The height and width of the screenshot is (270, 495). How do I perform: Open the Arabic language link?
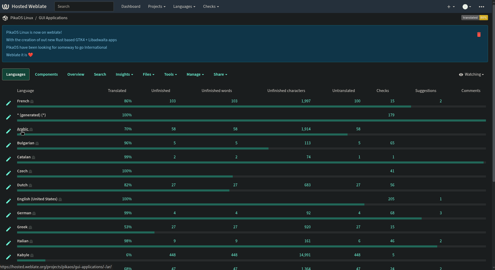pyautogui.click(x=23, y=129)
